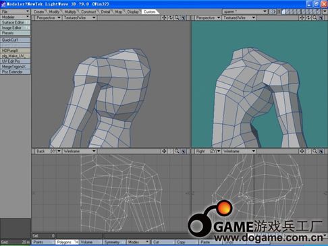This screenshot has height=246, width=328.
Task: Switch to the Multiply tab
Action: point(70,11)
